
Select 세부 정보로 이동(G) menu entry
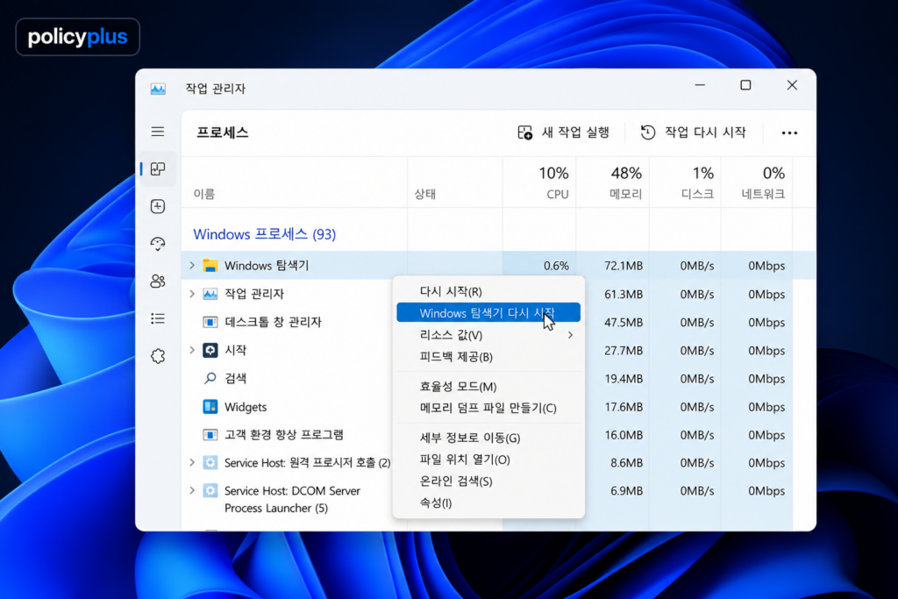click(488, 438)
